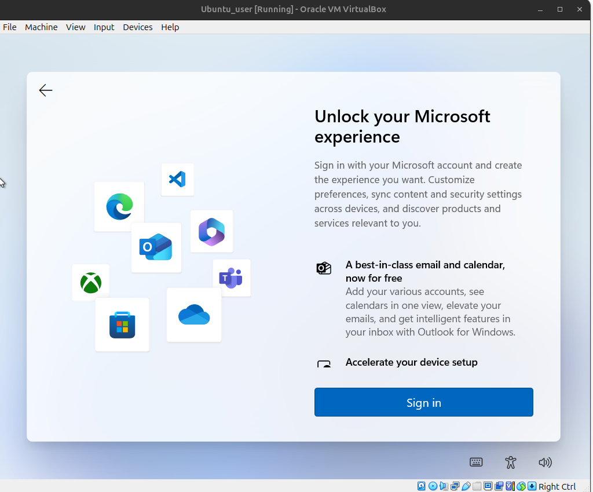Image resolution: width=593 pixels, height=492 pixels.
Task: Click the audio status icon in VirtualBox
Action: (x=444, y=486)
